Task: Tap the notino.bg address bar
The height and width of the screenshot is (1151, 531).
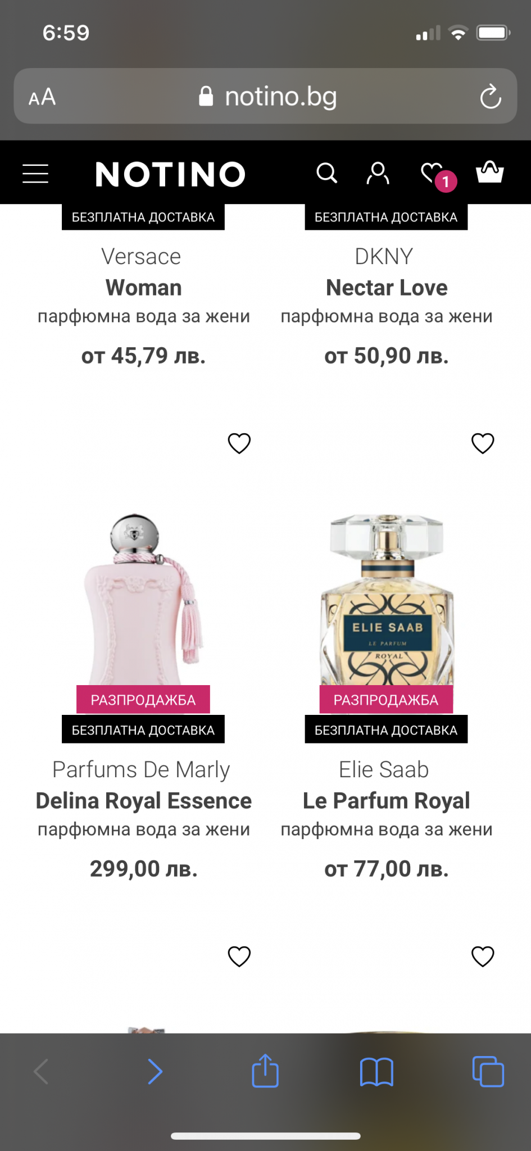Action: point(265,96)
